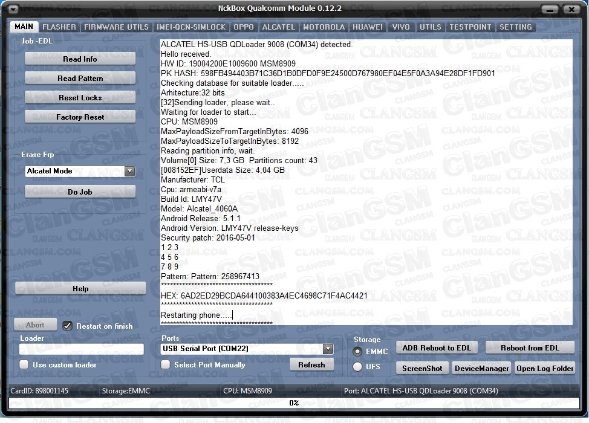Click the 'Storage:EMMC' status bar entry

pos(126,391)
